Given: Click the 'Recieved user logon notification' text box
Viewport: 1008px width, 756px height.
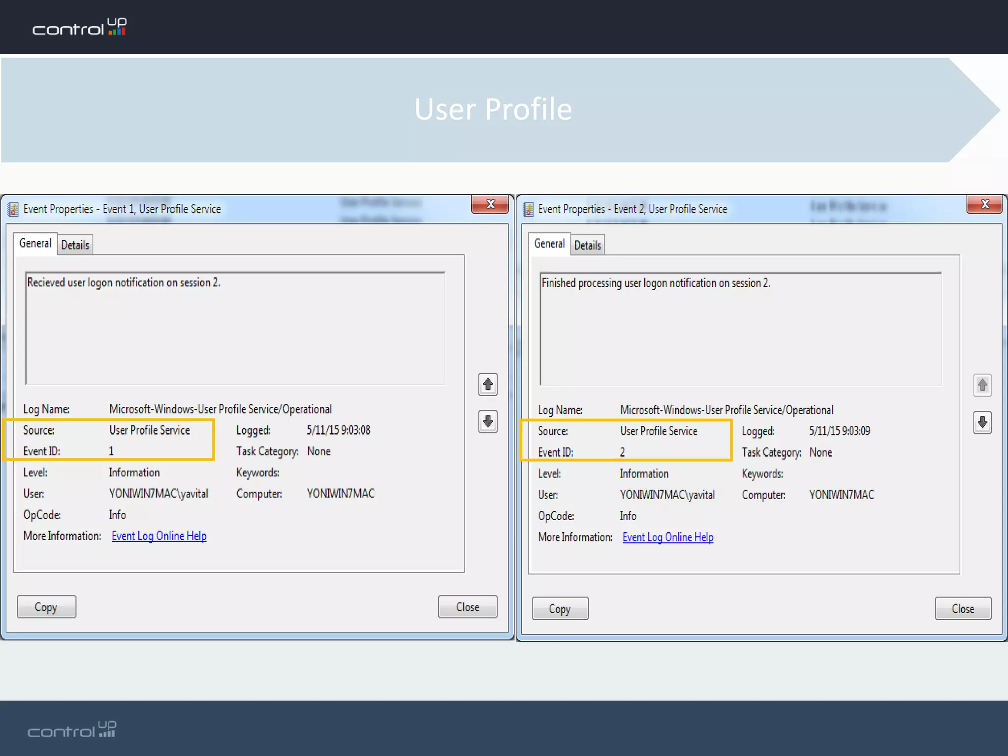Looking at the screenshot, I should (235, 328).
